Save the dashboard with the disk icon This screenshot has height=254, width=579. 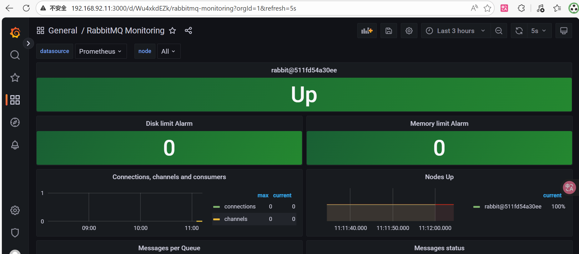389,31
